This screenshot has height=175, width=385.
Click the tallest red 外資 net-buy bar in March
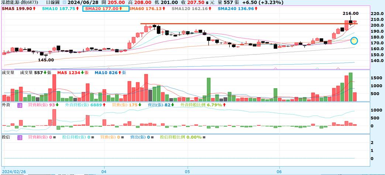[x=54, y=118]
